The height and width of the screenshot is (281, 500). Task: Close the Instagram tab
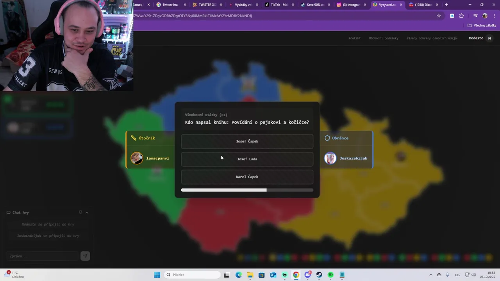365,5
